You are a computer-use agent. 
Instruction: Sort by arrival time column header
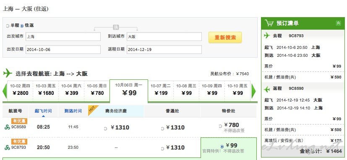click(73, 111)
